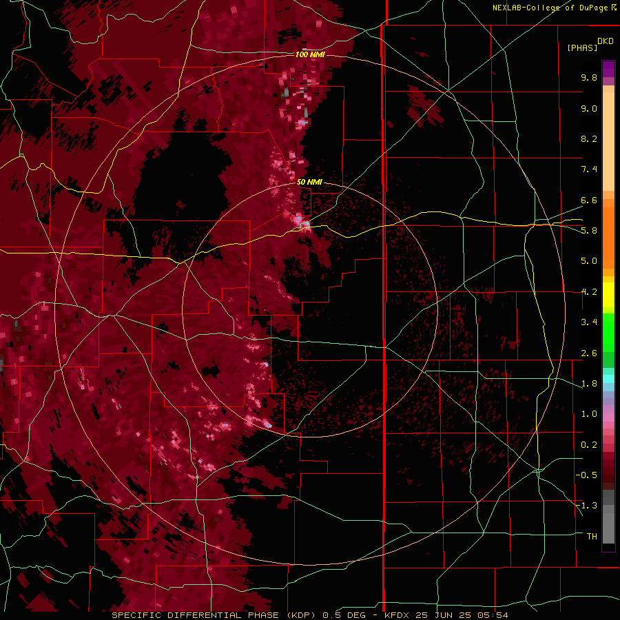Click the yellow segment of color bar

[x=608, y=295]
